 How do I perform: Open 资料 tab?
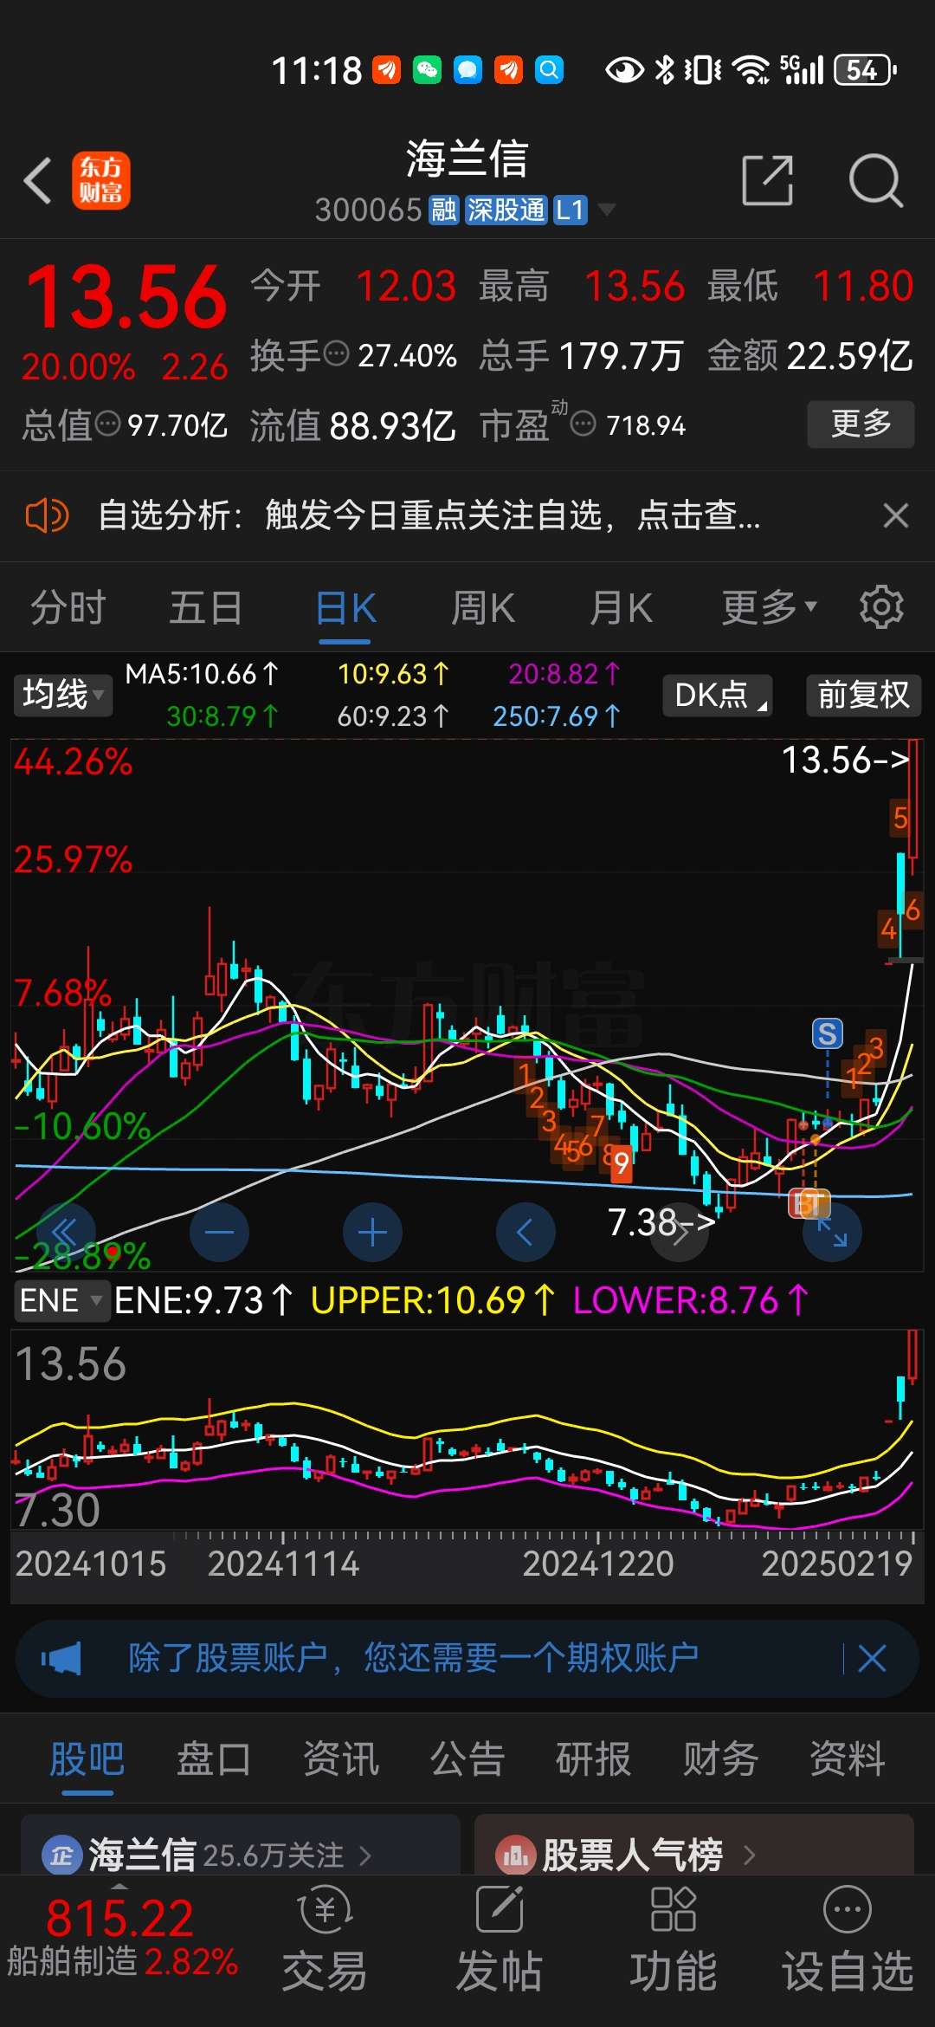pyautogui.click(x=848, y=1759)
